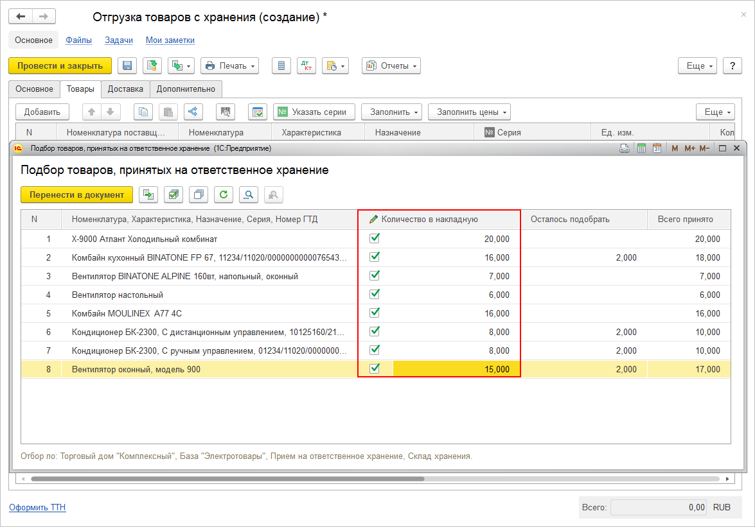Refresh the picker list with green arrow
Image resolution: width=755 pixels, height=527 pixels.
pos(224,194)
